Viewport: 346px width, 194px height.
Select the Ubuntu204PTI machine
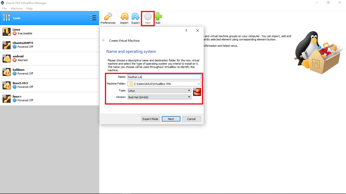tap(49, 45)
